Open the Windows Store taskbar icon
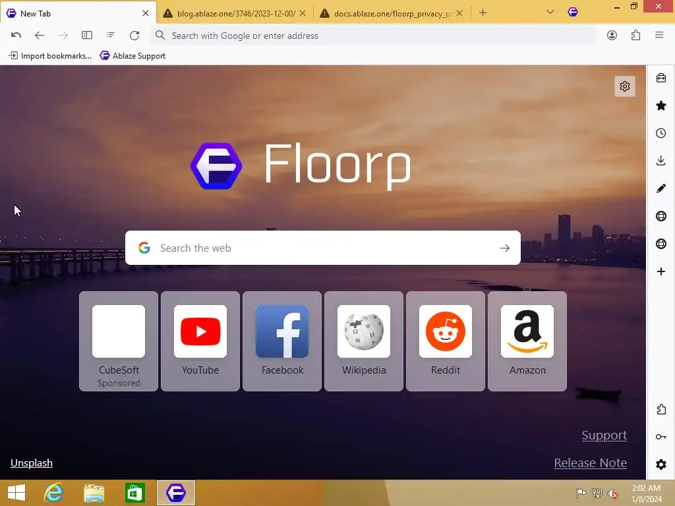The width and height of the screenshot is (675, 506). pos(134,493)
